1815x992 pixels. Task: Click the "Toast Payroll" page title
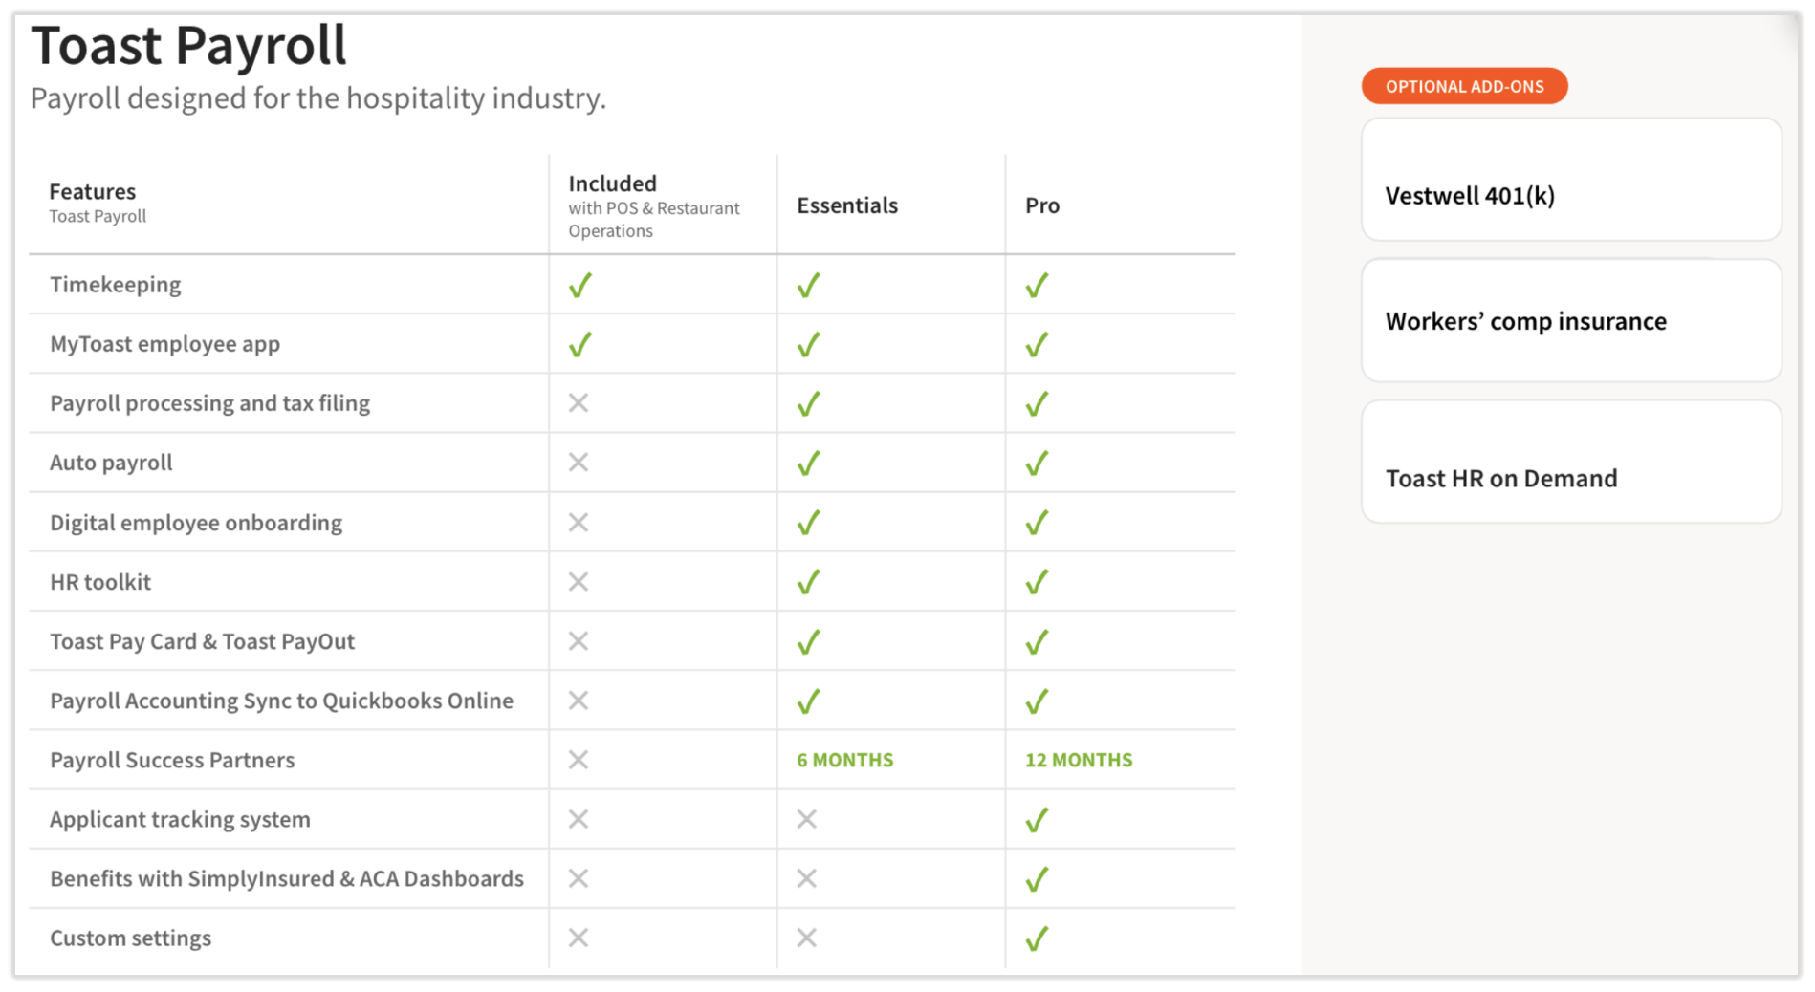click(x=188, y=45)
